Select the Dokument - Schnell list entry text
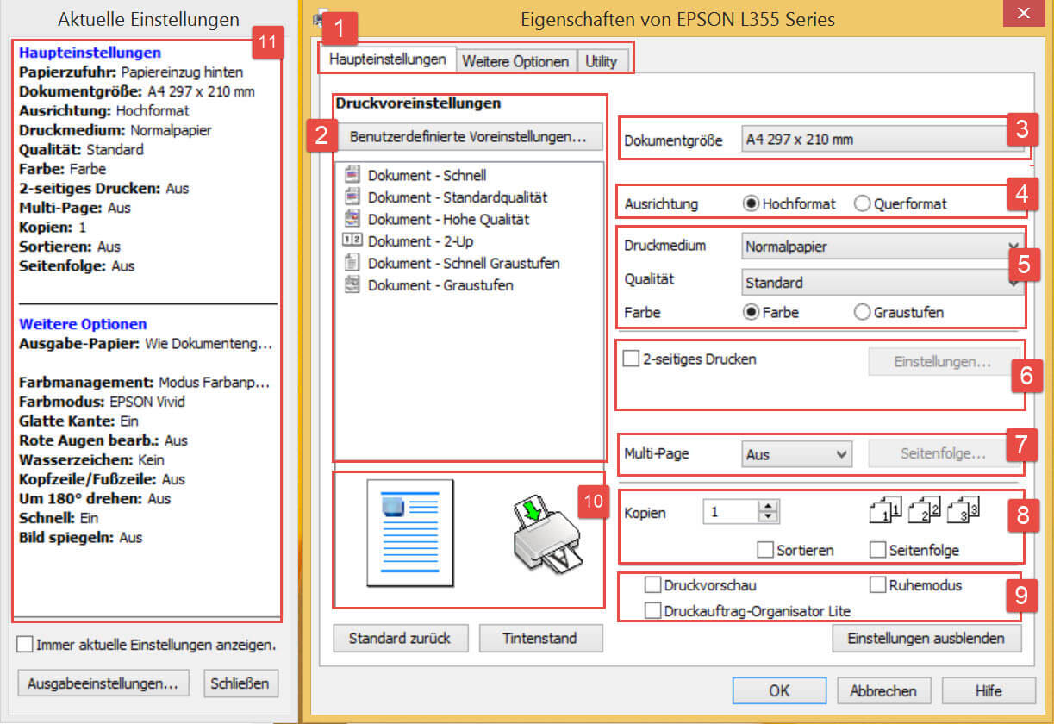1054x724 pixels. (x=427, y=175)
